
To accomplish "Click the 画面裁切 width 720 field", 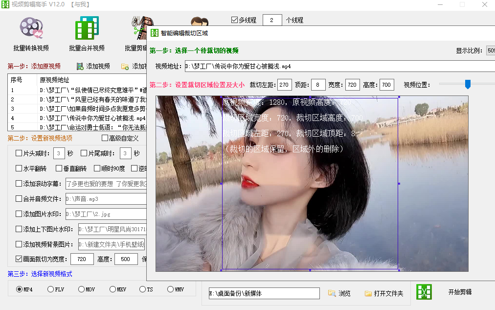I will (x=82, y=259).
